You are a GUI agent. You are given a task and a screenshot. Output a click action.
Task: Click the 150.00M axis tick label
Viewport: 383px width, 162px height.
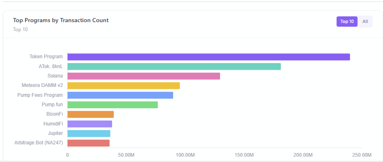(x=244, y=155)
